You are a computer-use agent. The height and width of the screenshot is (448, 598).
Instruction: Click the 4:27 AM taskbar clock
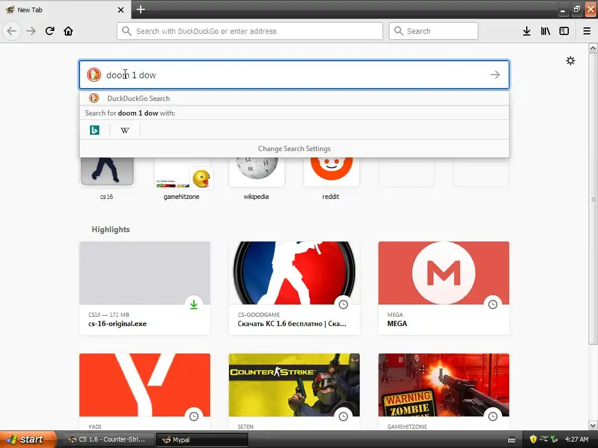[576, 439]
